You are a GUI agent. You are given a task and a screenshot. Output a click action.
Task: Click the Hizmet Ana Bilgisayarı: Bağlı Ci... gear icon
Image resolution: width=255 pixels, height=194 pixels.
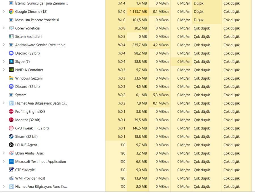[11, 103]
